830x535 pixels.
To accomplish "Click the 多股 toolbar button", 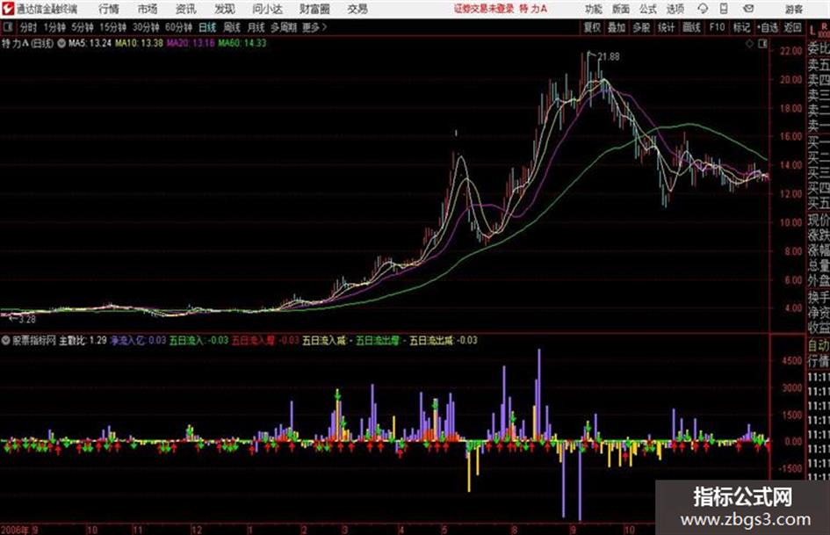I will (x=641, y=27).
